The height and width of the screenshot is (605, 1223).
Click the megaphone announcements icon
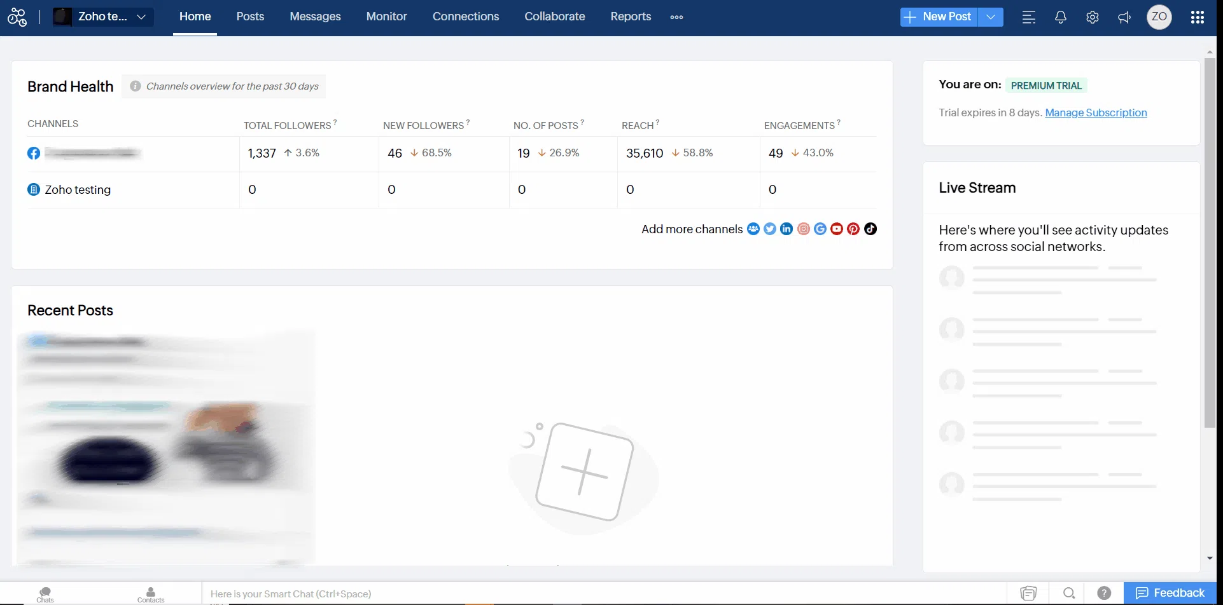click(1124, 17)
